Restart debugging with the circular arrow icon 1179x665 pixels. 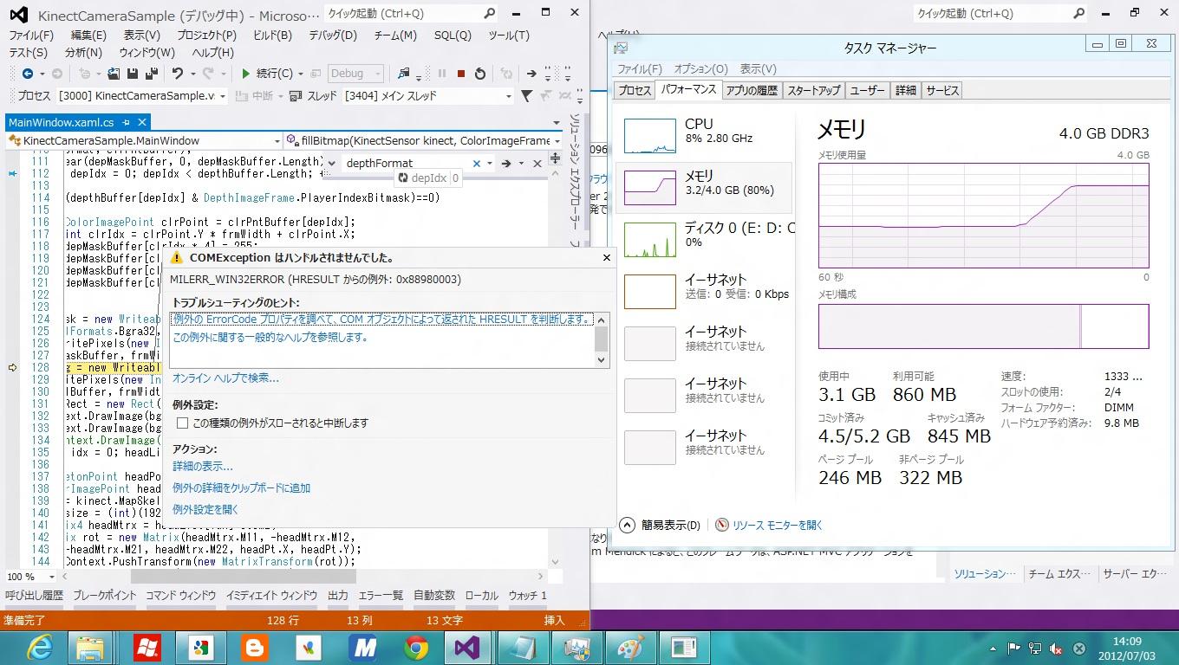click(479, 74)
